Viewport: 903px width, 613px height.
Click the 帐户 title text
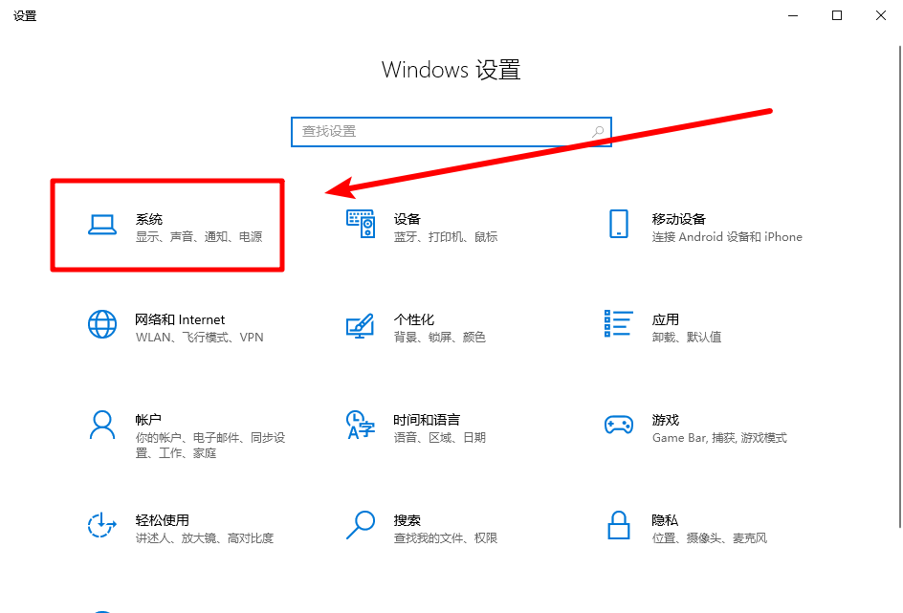tap(148, 420)
